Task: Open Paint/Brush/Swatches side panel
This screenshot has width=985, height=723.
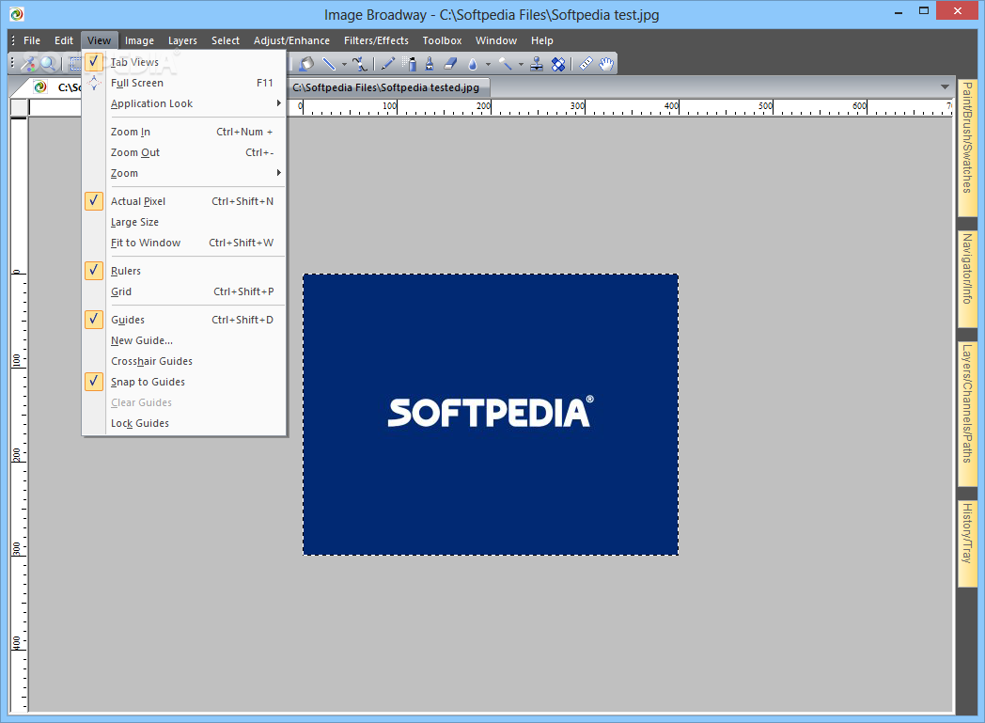Action: pos(967,147)
